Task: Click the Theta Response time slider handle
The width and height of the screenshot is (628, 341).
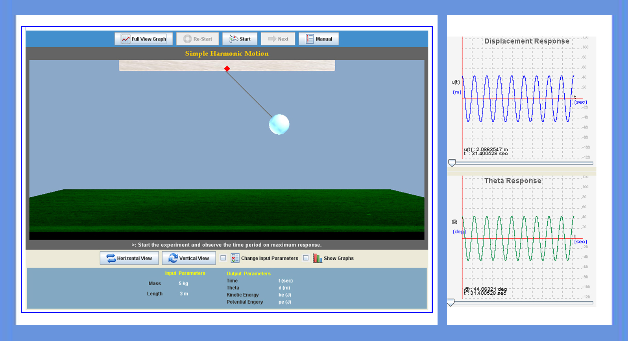Action: 451,302
